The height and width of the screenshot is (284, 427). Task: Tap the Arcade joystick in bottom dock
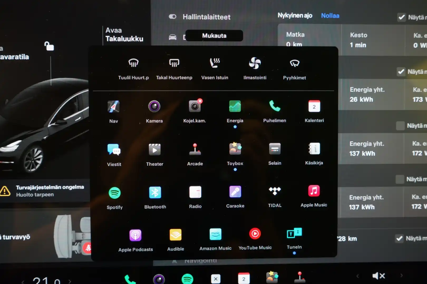300,277
